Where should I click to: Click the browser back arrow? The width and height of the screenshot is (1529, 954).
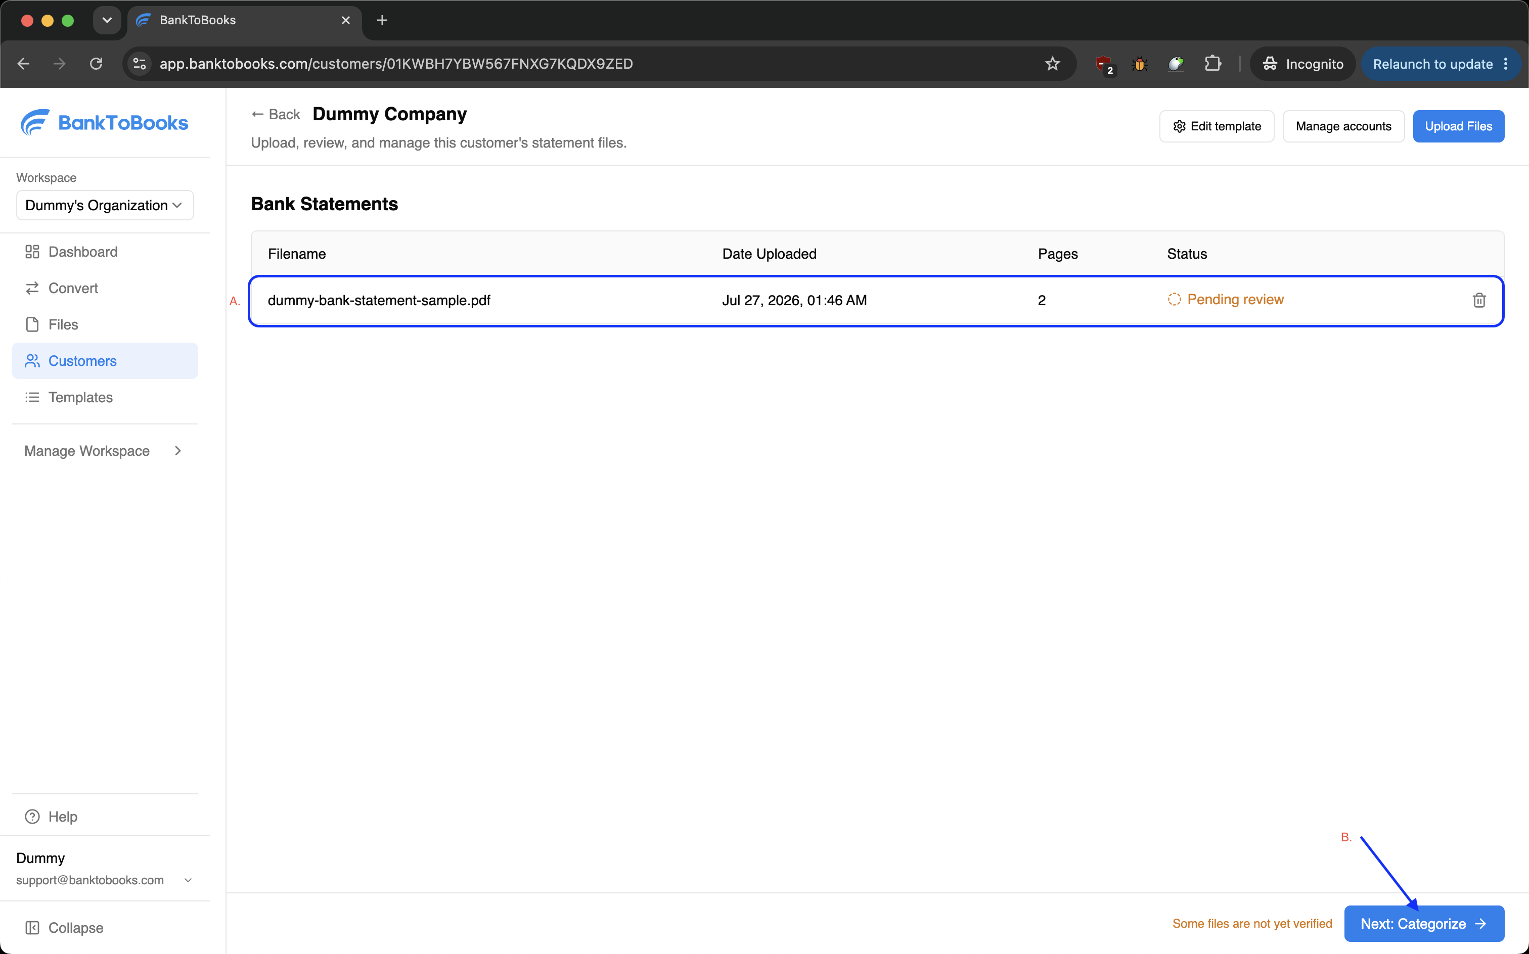tap(23, 64)
